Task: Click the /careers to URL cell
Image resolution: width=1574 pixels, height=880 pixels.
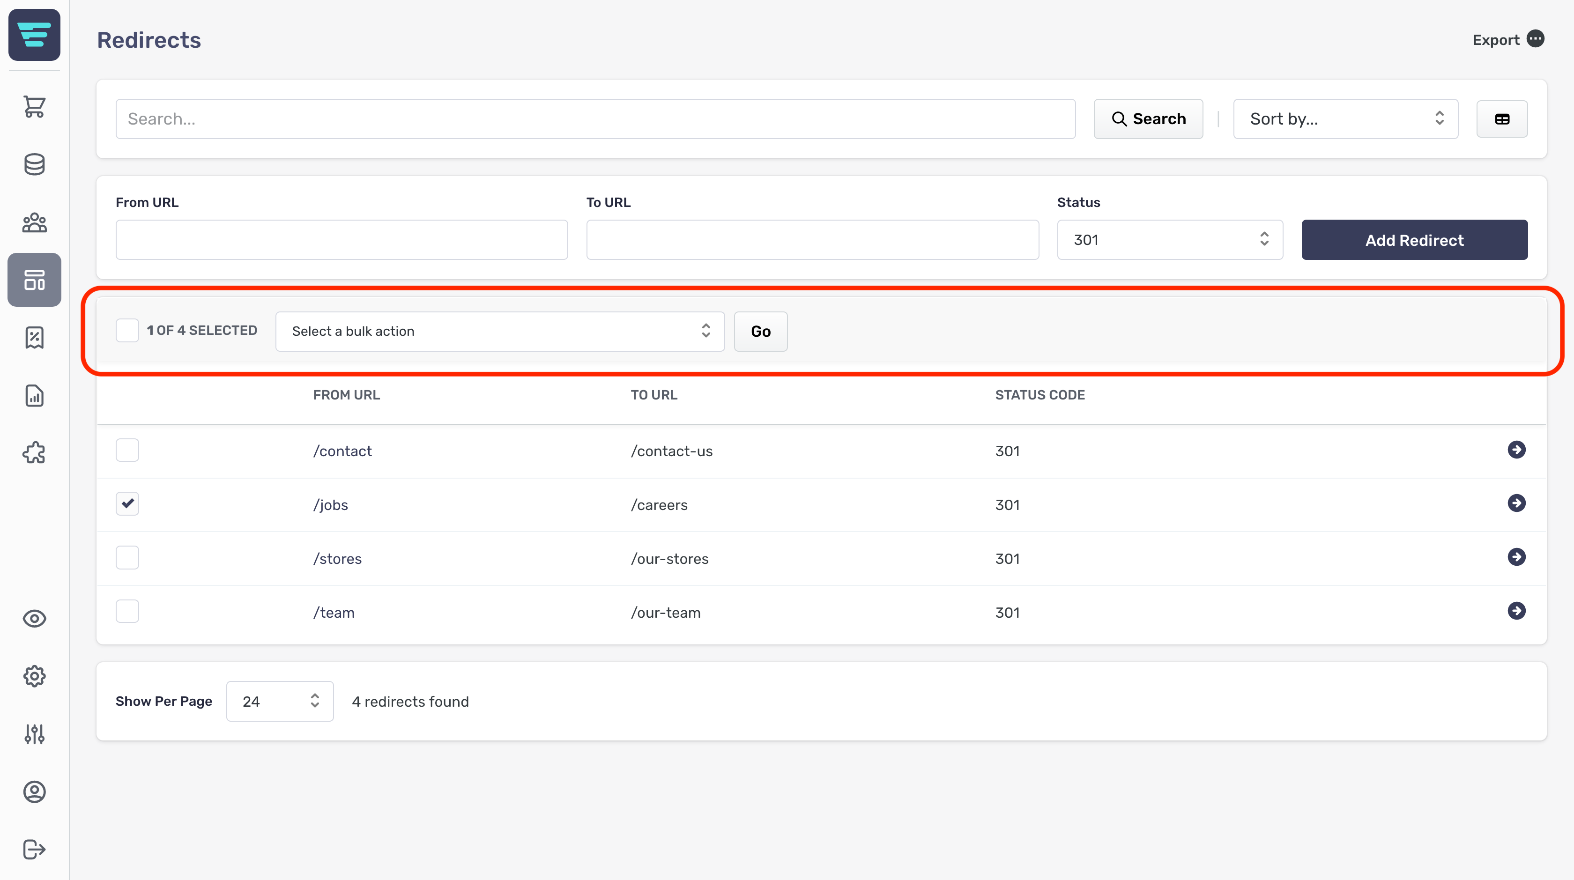Action: pos(659,505)
